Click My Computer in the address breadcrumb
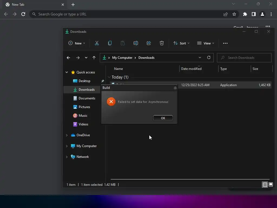This screenshot has height=208, width=277. tap(122, 58)
